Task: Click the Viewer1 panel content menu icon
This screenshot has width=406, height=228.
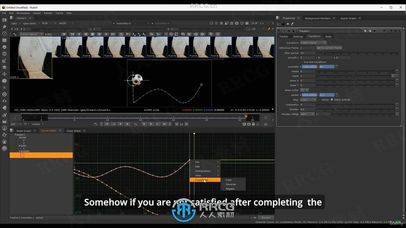Action: pos(12,18)
